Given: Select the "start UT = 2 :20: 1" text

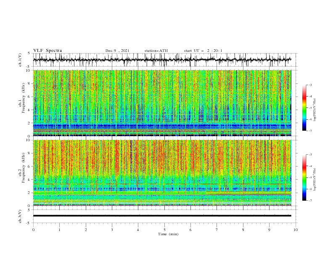Looking at the screenshot, I should click(x=203, y=51).
